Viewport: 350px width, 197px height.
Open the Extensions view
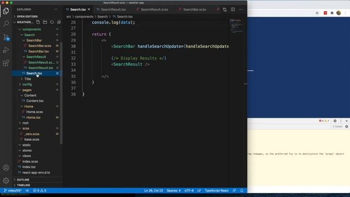[x=6, y=63]
